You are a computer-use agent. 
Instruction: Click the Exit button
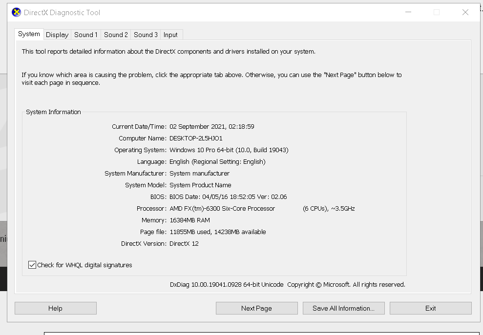coord(430,308)
